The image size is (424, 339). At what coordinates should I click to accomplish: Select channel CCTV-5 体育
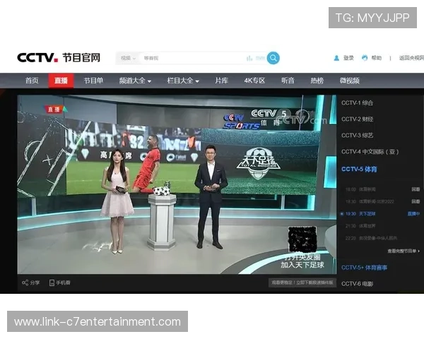[359, 169]
